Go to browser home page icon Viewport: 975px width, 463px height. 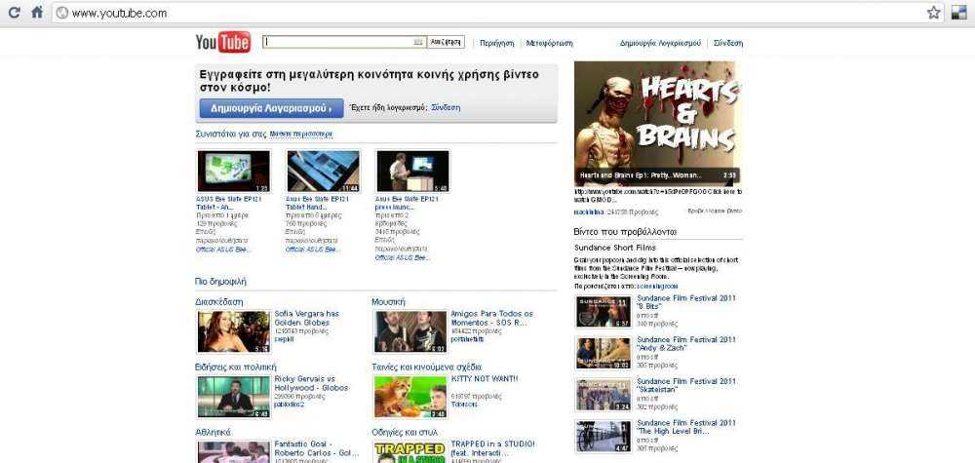point(37,12)
